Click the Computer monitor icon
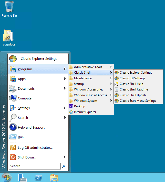This screenshot has height=182, width=165. [13, 98]
